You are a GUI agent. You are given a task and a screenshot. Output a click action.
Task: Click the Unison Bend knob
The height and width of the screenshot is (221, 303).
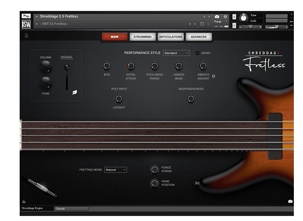pos(179,66)
